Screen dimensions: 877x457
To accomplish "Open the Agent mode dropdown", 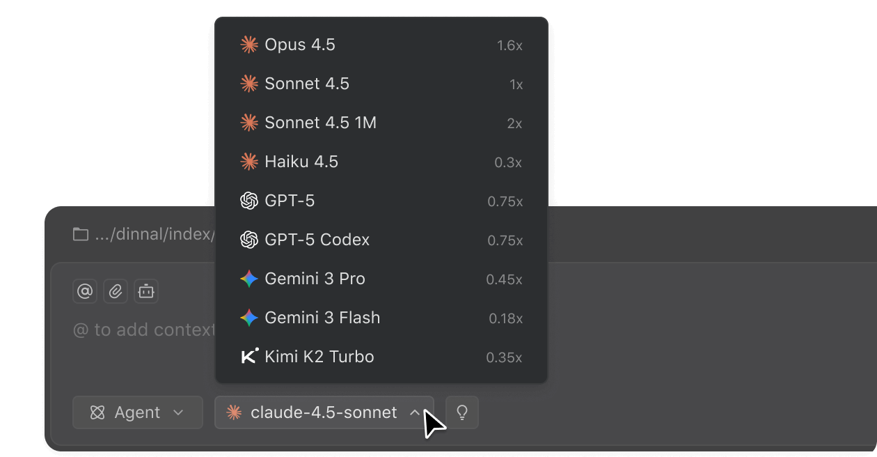I will [137, 412].
